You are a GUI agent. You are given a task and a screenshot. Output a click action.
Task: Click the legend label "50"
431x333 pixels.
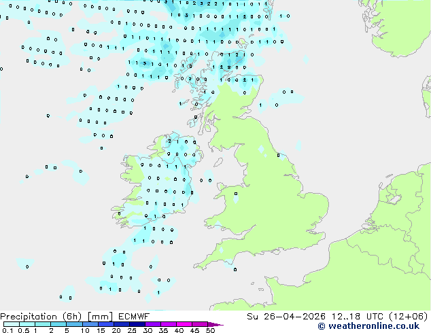210,330
